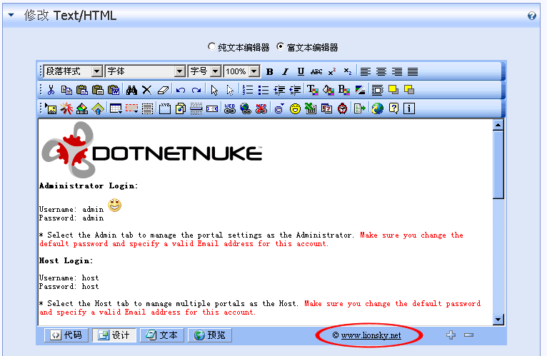Insert bulleted list

coord(264,90)
